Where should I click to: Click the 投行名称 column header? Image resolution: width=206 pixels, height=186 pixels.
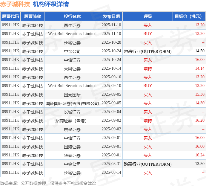72,16
